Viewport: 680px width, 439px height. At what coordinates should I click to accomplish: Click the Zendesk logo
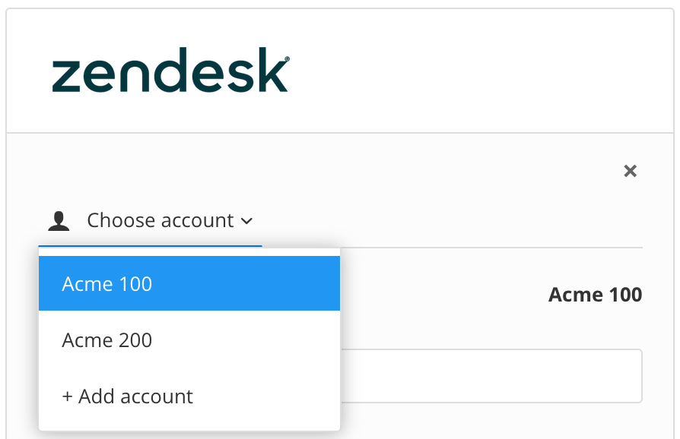click(x=169, y=71)
